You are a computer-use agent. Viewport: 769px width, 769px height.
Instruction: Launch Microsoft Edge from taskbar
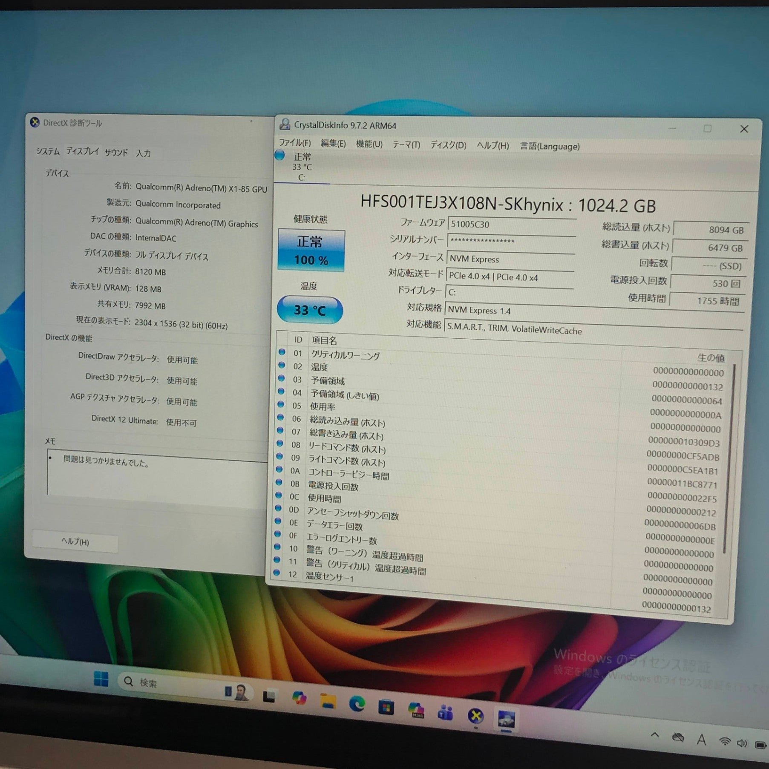click(357, 704)
